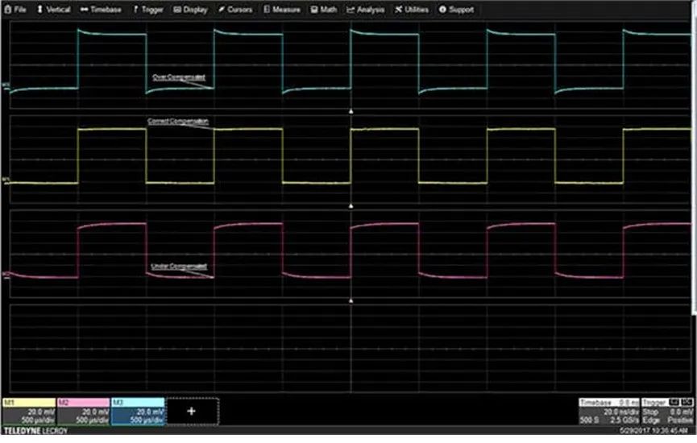Screen dimensions: 697x443
Task: Select the M3 memory trace descriptor box
Action: (138, 412)
